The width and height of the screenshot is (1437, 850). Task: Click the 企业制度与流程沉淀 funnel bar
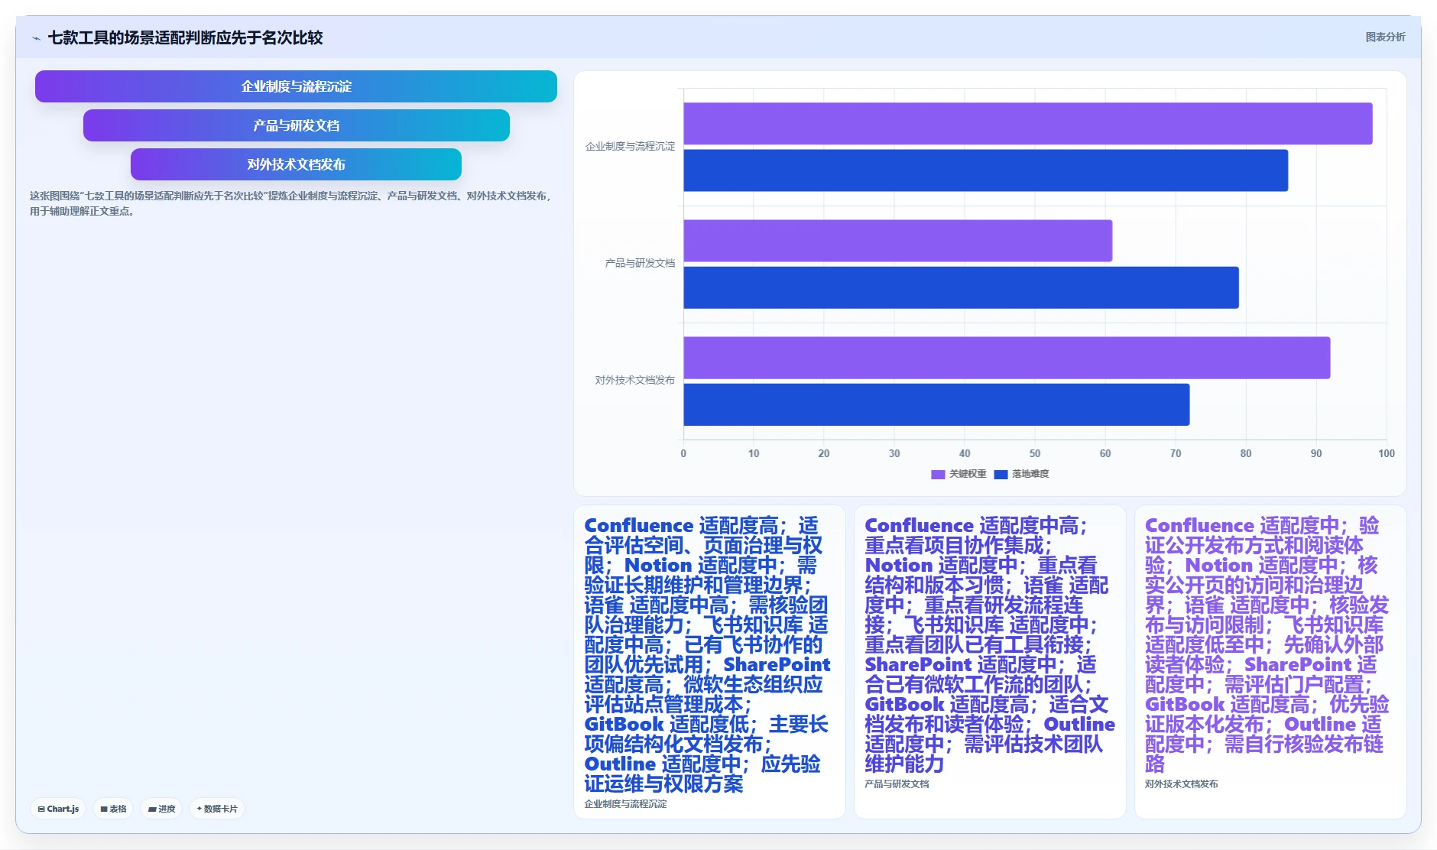[x=296, y=86]
